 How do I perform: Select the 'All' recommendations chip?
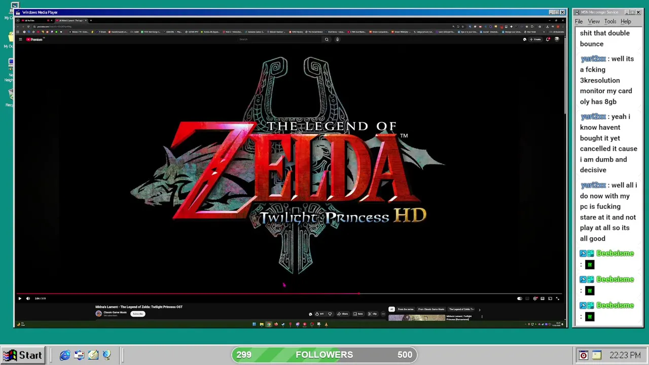click(391, 309)
